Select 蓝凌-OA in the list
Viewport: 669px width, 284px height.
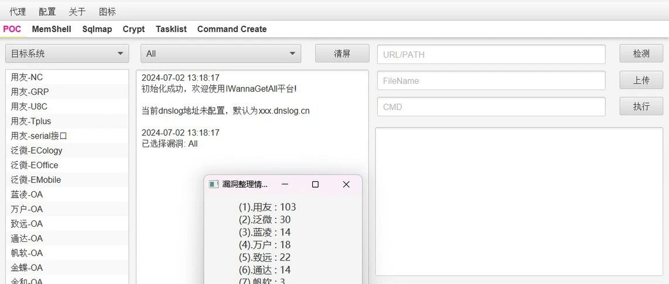click(x=67, y=195)
